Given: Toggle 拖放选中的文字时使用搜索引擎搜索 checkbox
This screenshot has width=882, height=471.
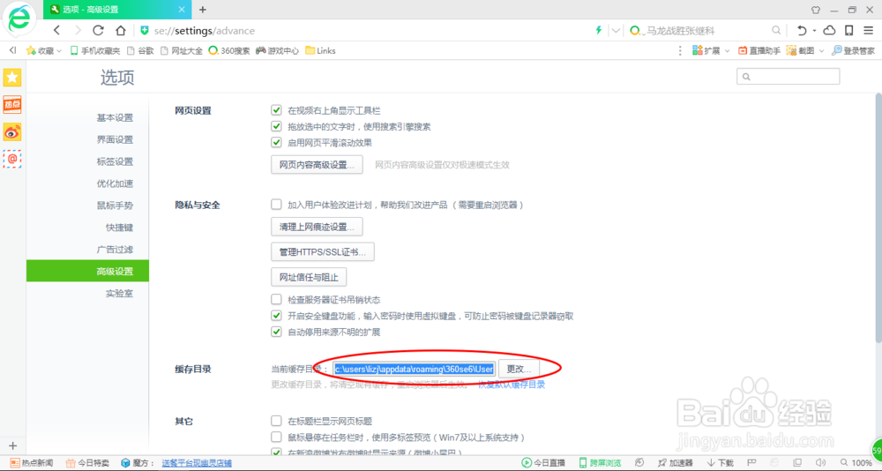Looking at the screenshot, I should pos(276,126).
